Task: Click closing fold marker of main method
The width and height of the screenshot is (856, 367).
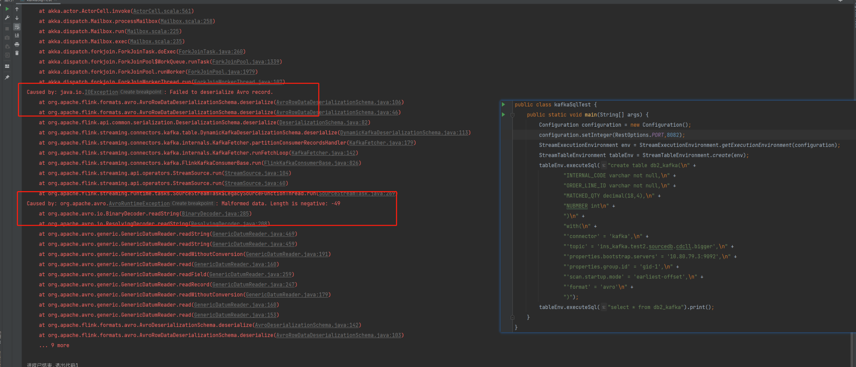Action: point(512,317)
